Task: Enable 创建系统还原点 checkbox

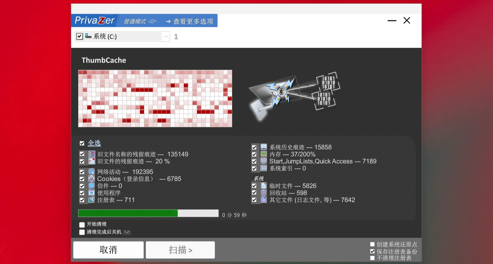Action: tap(372, 244)
